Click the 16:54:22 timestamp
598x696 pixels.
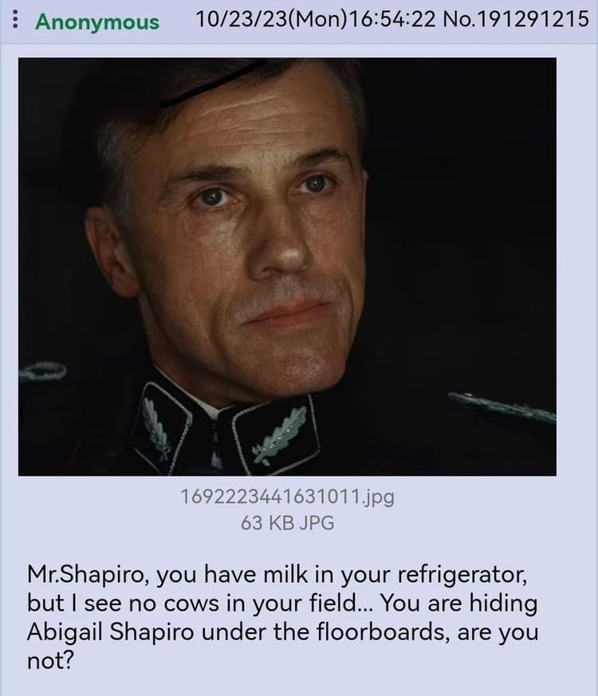pos(392,19)
